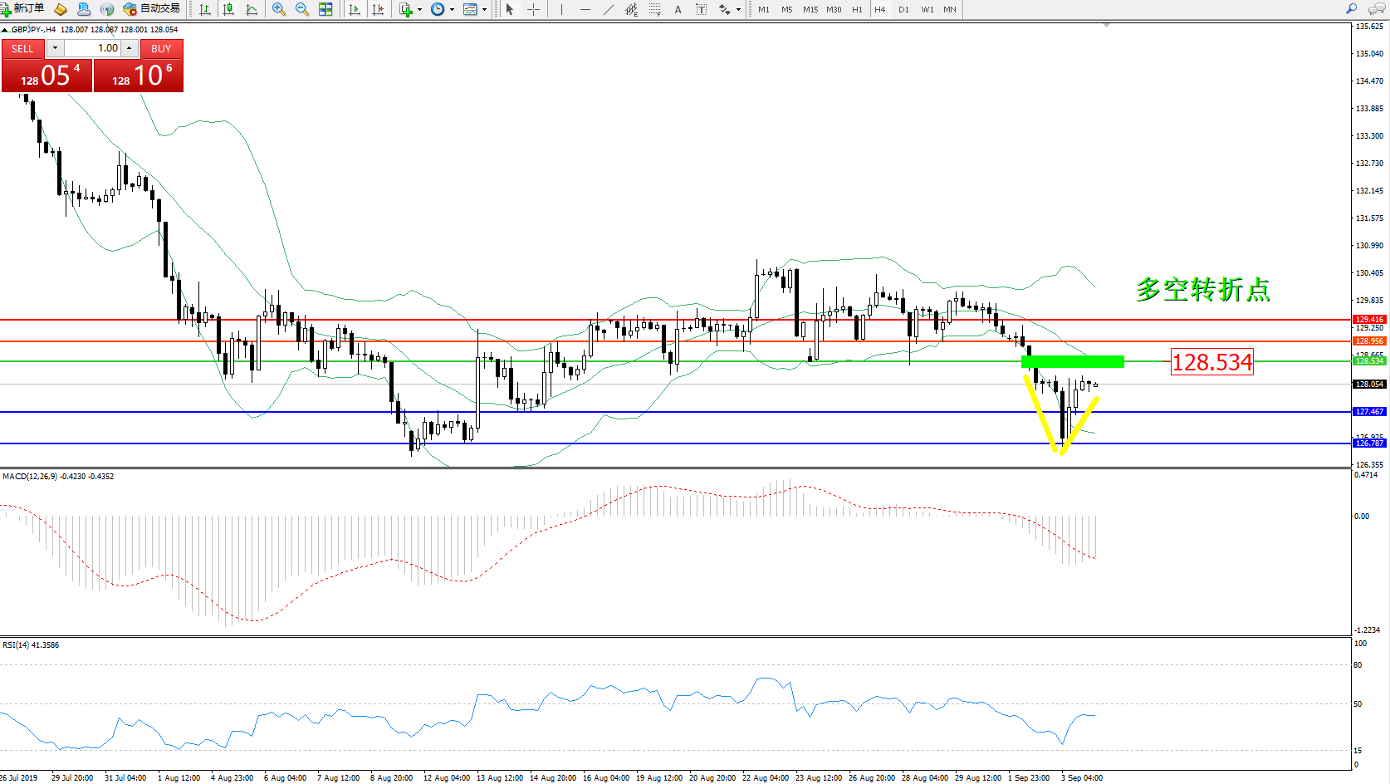1390x784 pixels.
Task: Pick the horizontal line drawing tool
Action: [x=585, y=9]
